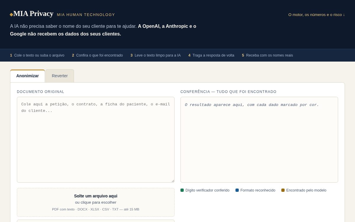Click the 'Encontrado pelo modelo' legend label

coord(306,190)
